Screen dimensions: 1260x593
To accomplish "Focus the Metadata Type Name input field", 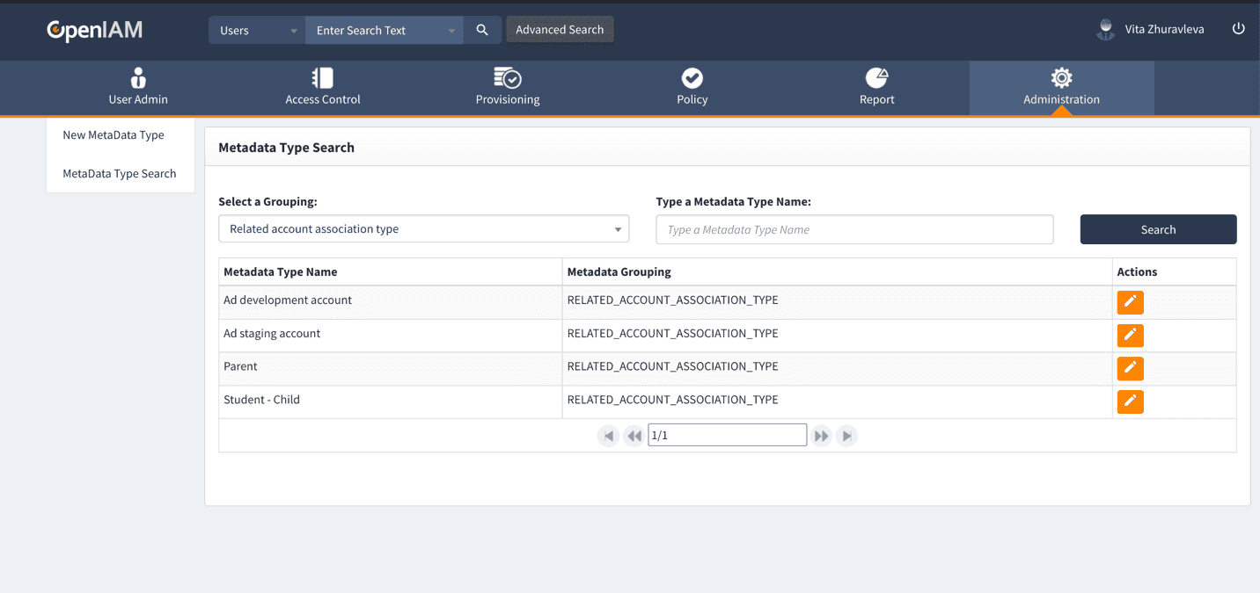I will (854, 229).
